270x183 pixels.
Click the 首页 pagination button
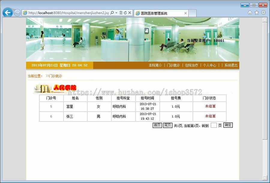157,125
